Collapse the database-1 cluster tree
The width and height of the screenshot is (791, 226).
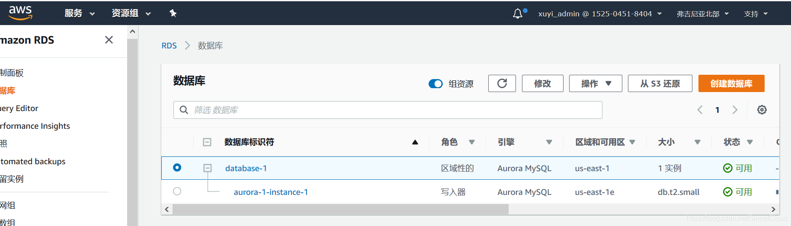[x=208, y=168]
